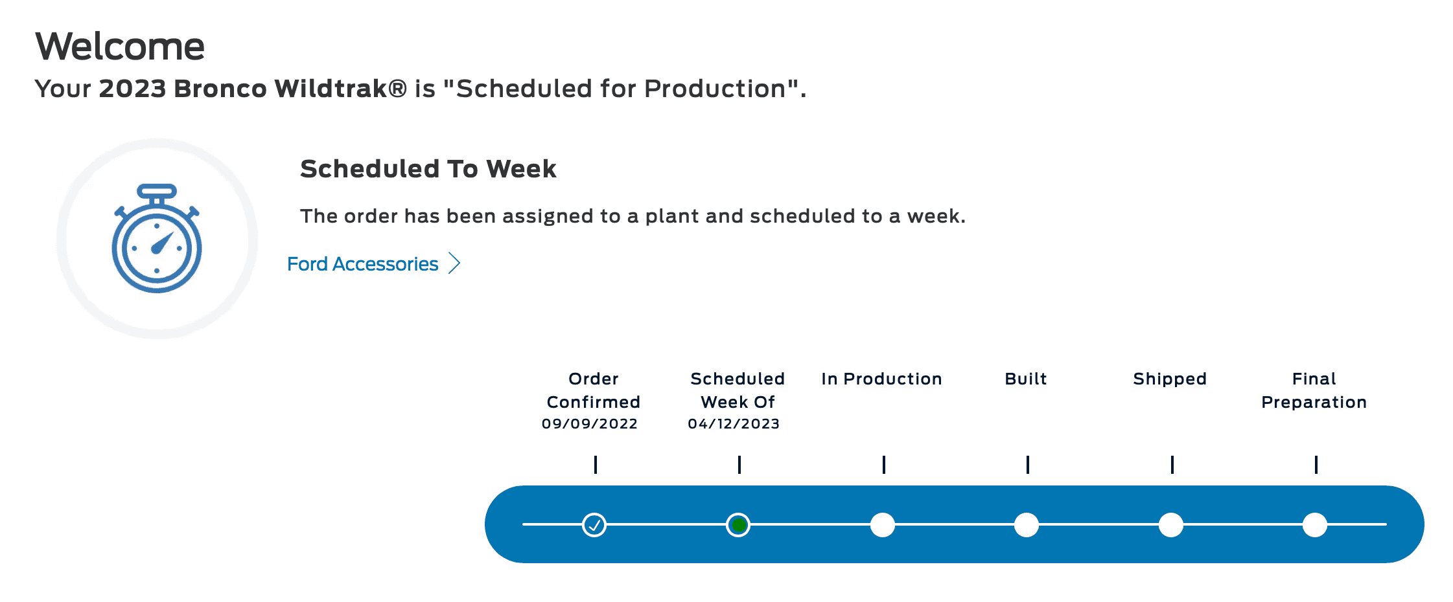Click the Built stage label

point(1026,379)
